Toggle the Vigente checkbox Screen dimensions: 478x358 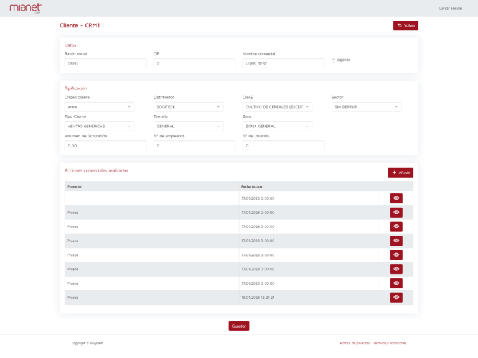tap(333, 60)
